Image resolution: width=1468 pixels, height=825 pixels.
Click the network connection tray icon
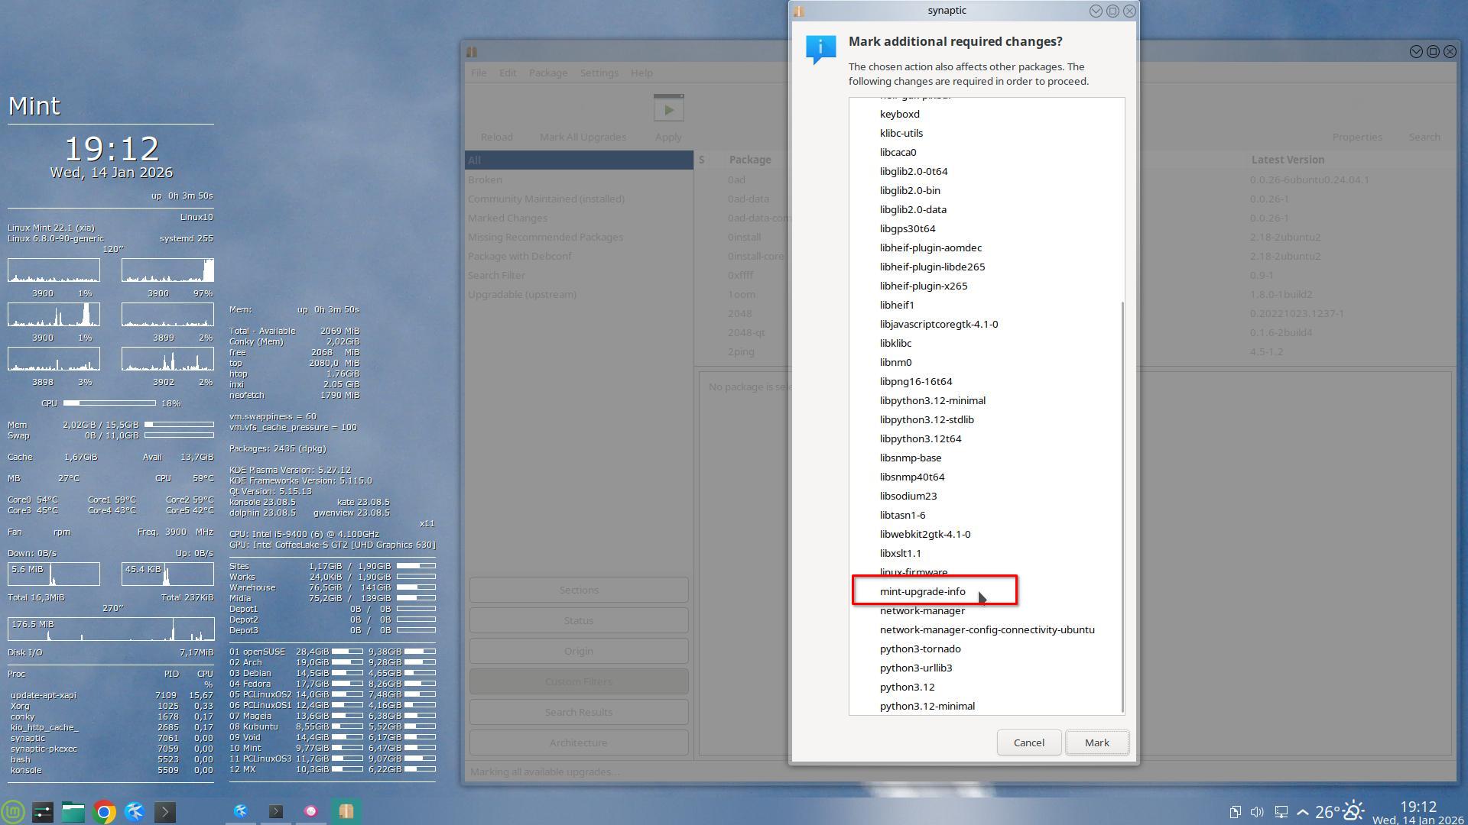point(1281,812)
